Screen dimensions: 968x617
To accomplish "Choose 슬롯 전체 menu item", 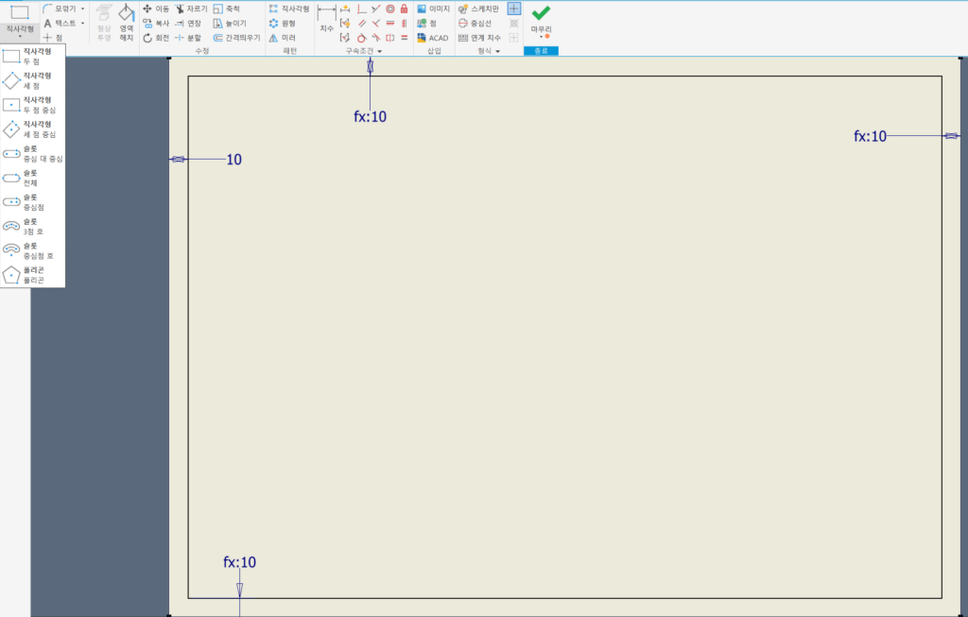I will tap(33, 178).
